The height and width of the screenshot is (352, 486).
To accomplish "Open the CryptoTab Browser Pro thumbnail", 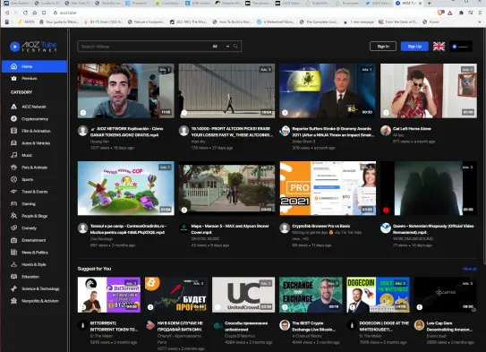I will [328, 188].
